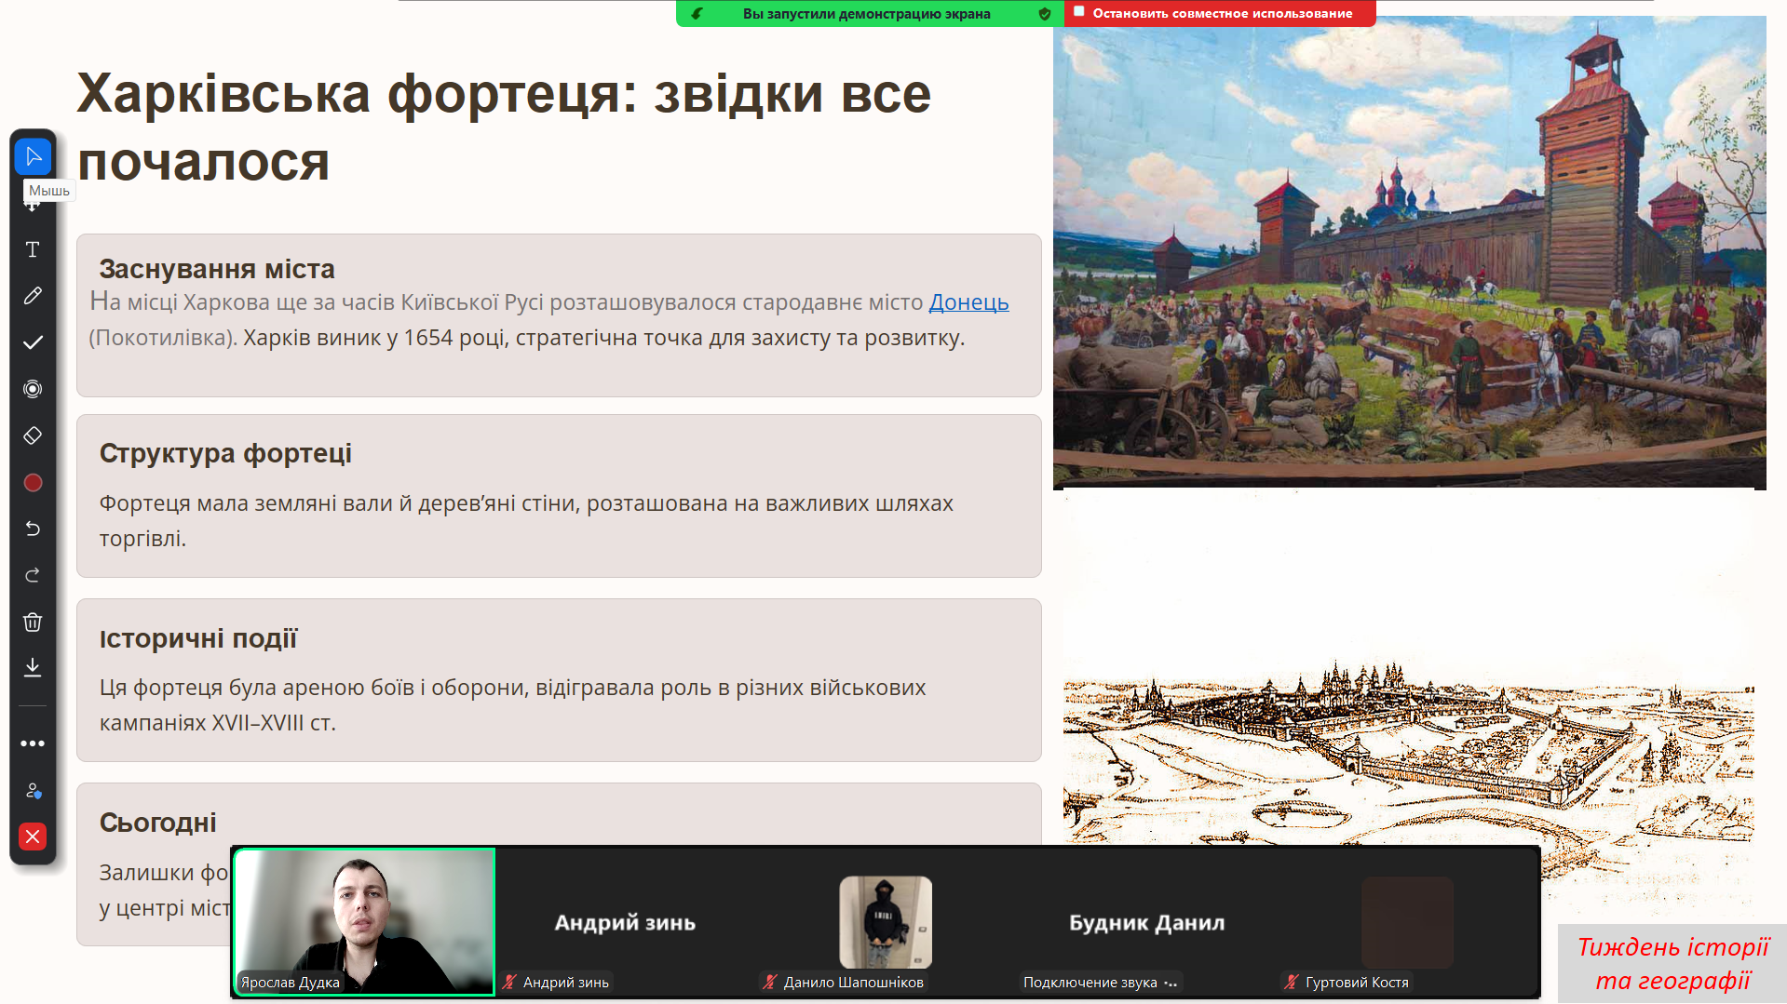The image size is (1787, 1004).
Task: Click the Структура фортеці heading
Action: [x=225, y=453]
